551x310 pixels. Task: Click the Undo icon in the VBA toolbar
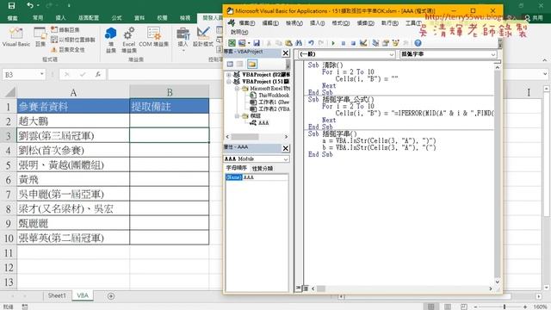(x=311, y=43)
